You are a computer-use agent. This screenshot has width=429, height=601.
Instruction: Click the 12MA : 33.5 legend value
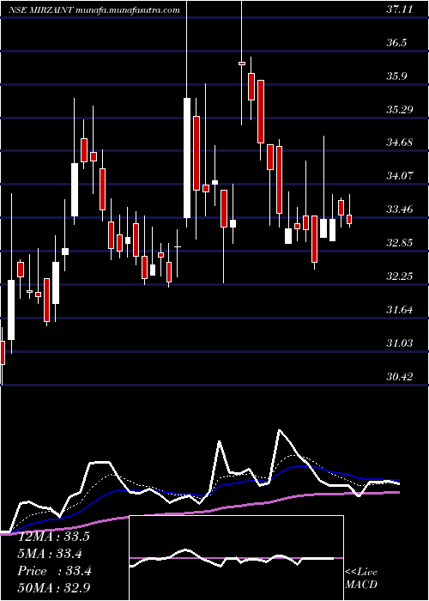53,537
